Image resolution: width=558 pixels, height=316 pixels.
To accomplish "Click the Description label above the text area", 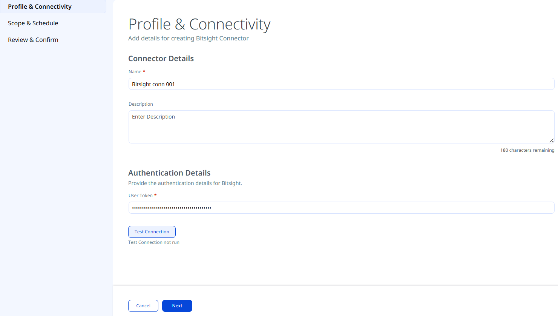I will coord(141,104).
